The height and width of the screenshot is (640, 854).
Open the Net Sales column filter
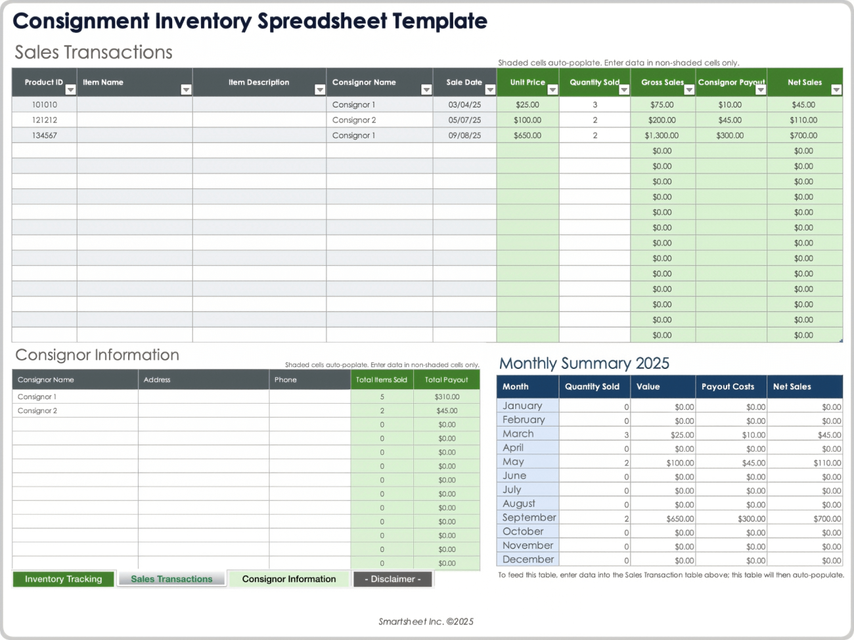coord(836,89)
